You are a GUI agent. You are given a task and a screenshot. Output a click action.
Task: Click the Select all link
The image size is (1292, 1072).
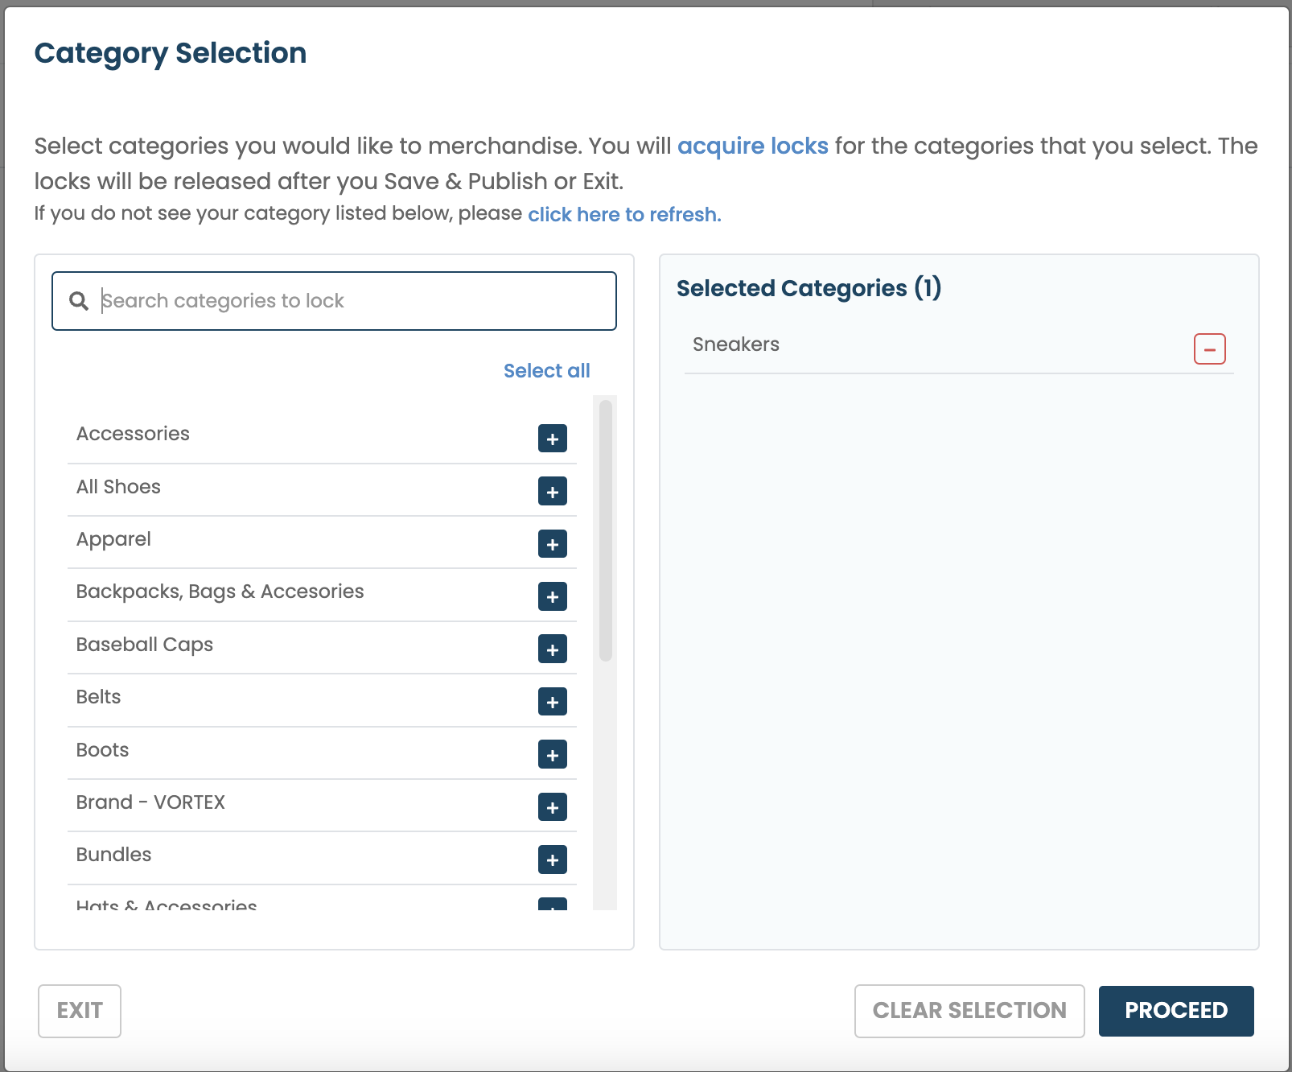pos(546,371)
